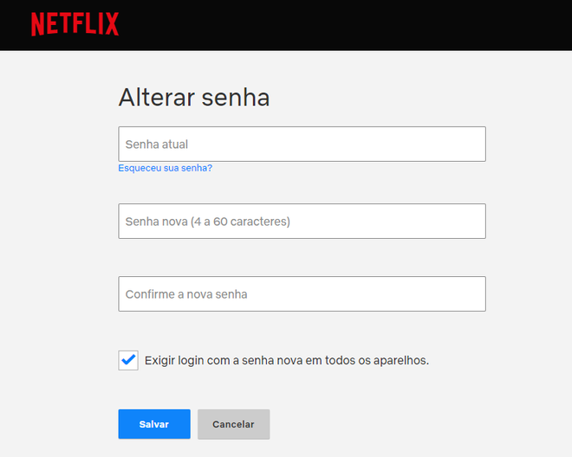This screenshot has height=457, width=572.
Task: Save changes with the Salvar button
Action: (154, 424)
